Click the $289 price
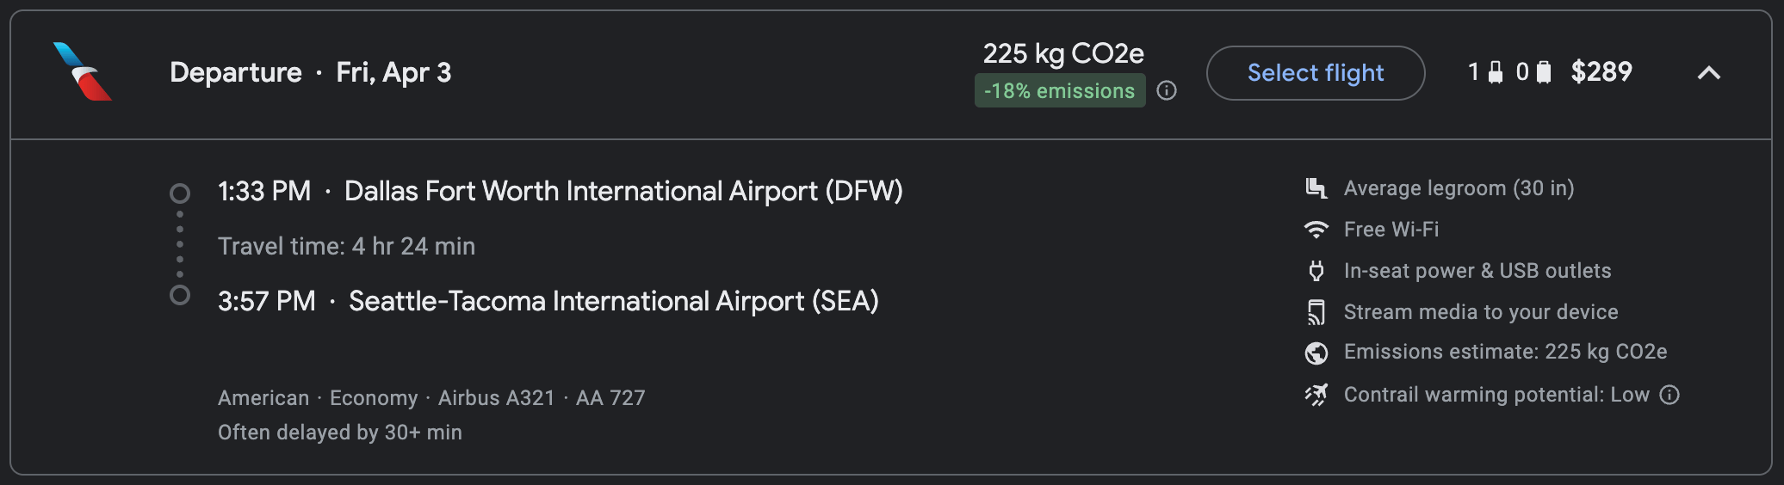Viewport: 1784px width, 485px height. 1601,72
